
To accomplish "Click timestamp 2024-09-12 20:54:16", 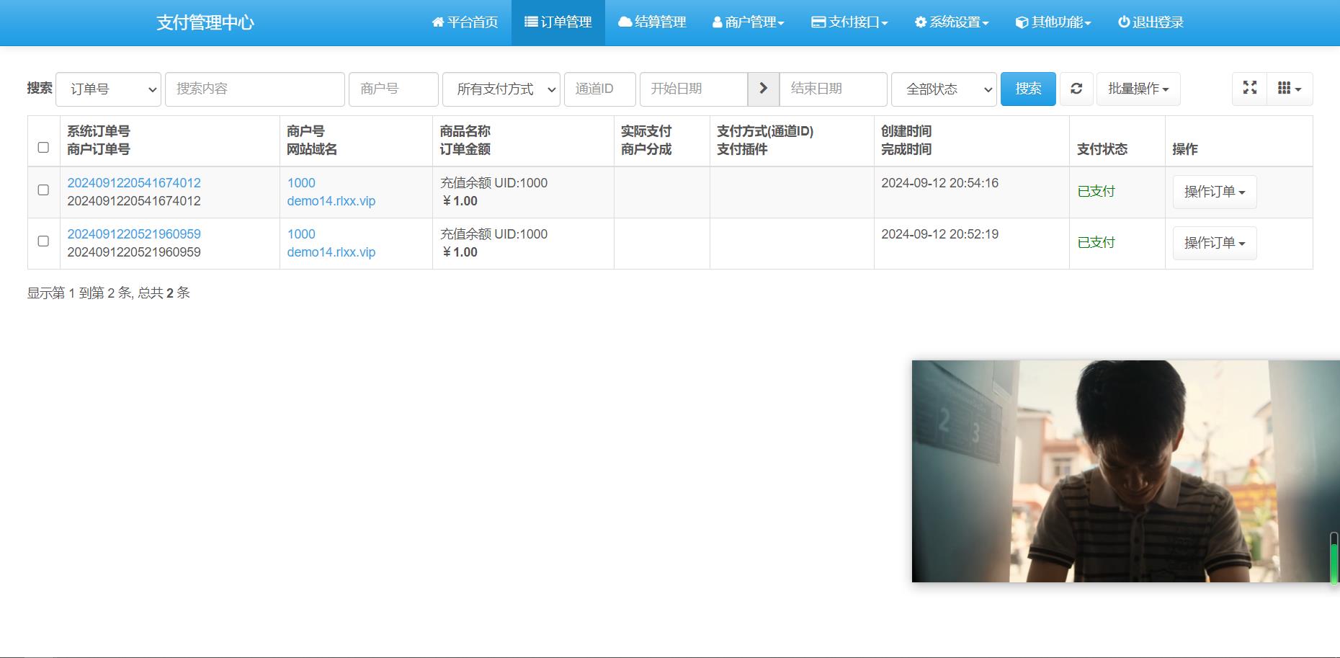I will coord(940,183).
